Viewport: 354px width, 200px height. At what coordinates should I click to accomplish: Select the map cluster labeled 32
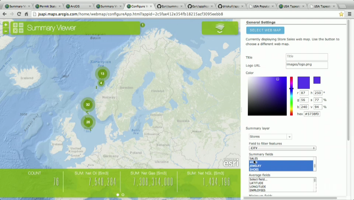pyautogui.click(x=88, y=105)
